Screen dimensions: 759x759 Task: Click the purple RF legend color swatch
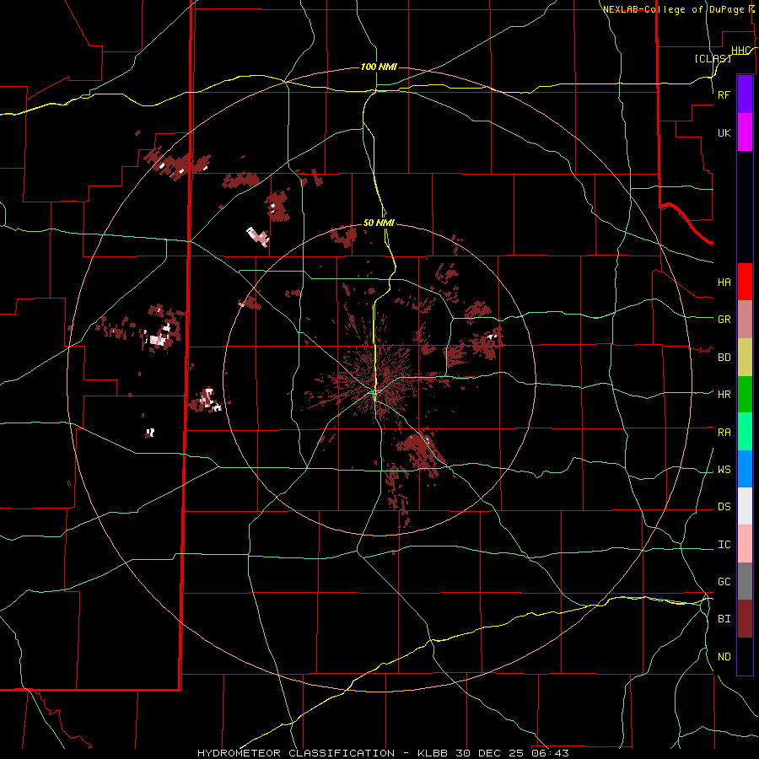click(x=745, y=94)
